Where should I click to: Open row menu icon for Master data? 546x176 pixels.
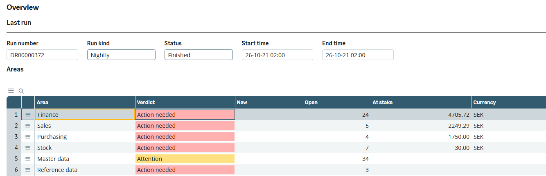pos(28,159)
